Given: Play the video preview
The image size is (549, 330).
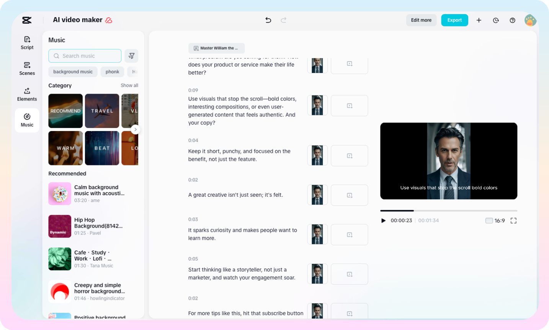Looking at the screenshot, I should (x=384, y=220).
